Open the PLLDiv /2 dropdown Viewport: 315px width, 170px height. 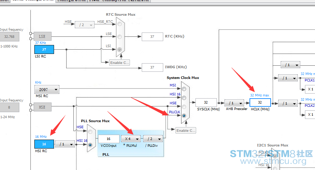click(153, 139)
